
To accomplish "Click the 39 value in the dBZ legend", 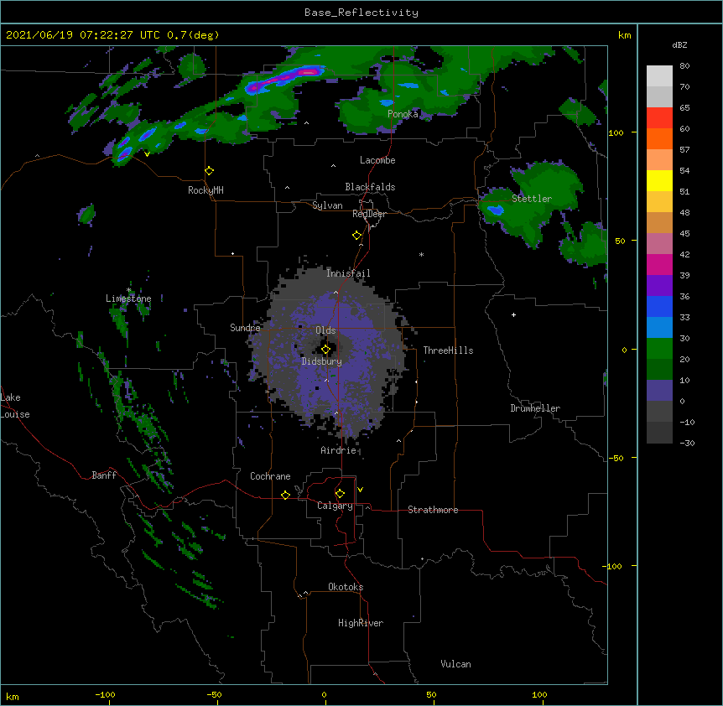I will [x=684, y=276].
